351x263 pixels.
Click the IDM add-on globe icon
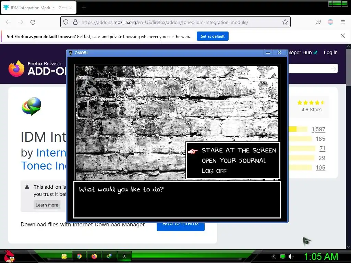click(x=32, y=106)
